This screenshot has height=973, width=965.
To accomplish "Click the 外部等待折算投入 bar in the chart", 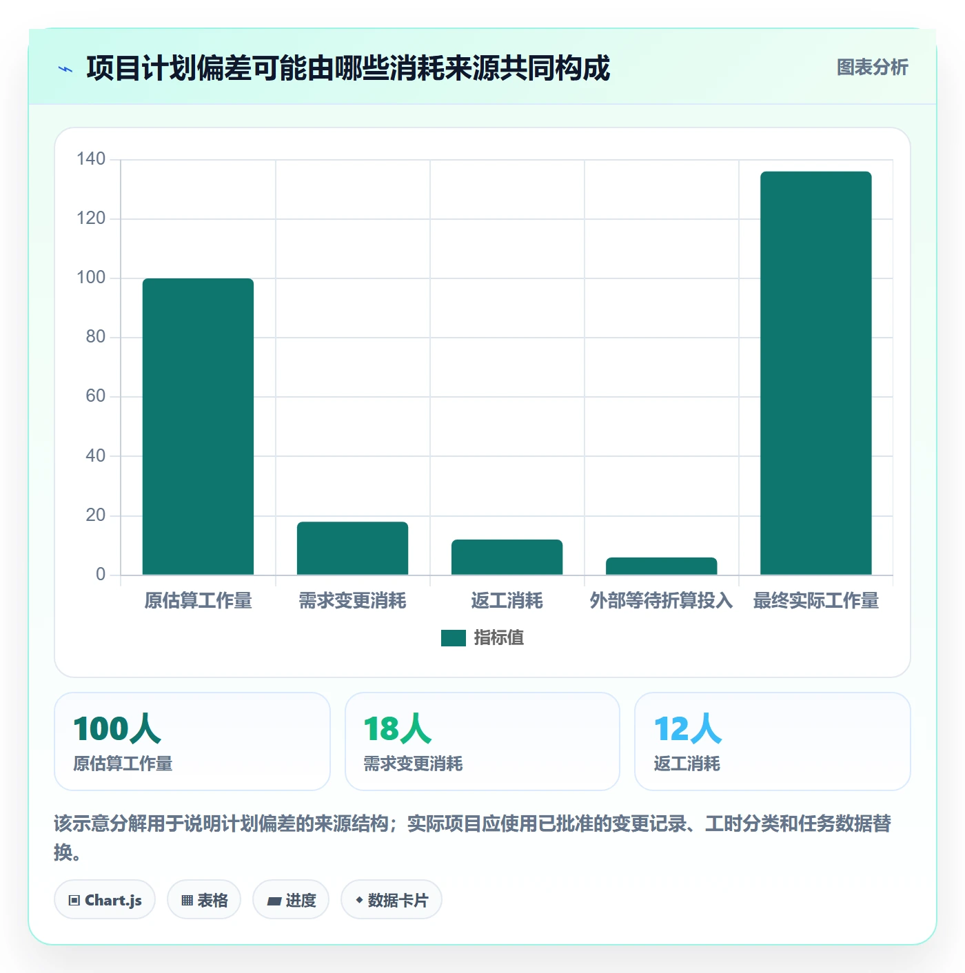I will tap(661, 566).
